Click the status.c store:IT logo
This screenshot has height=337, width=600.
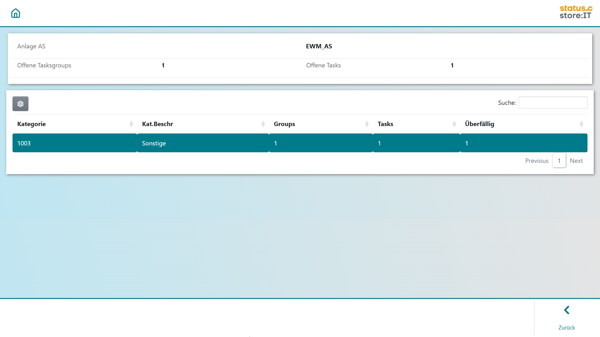pos(576,12)
